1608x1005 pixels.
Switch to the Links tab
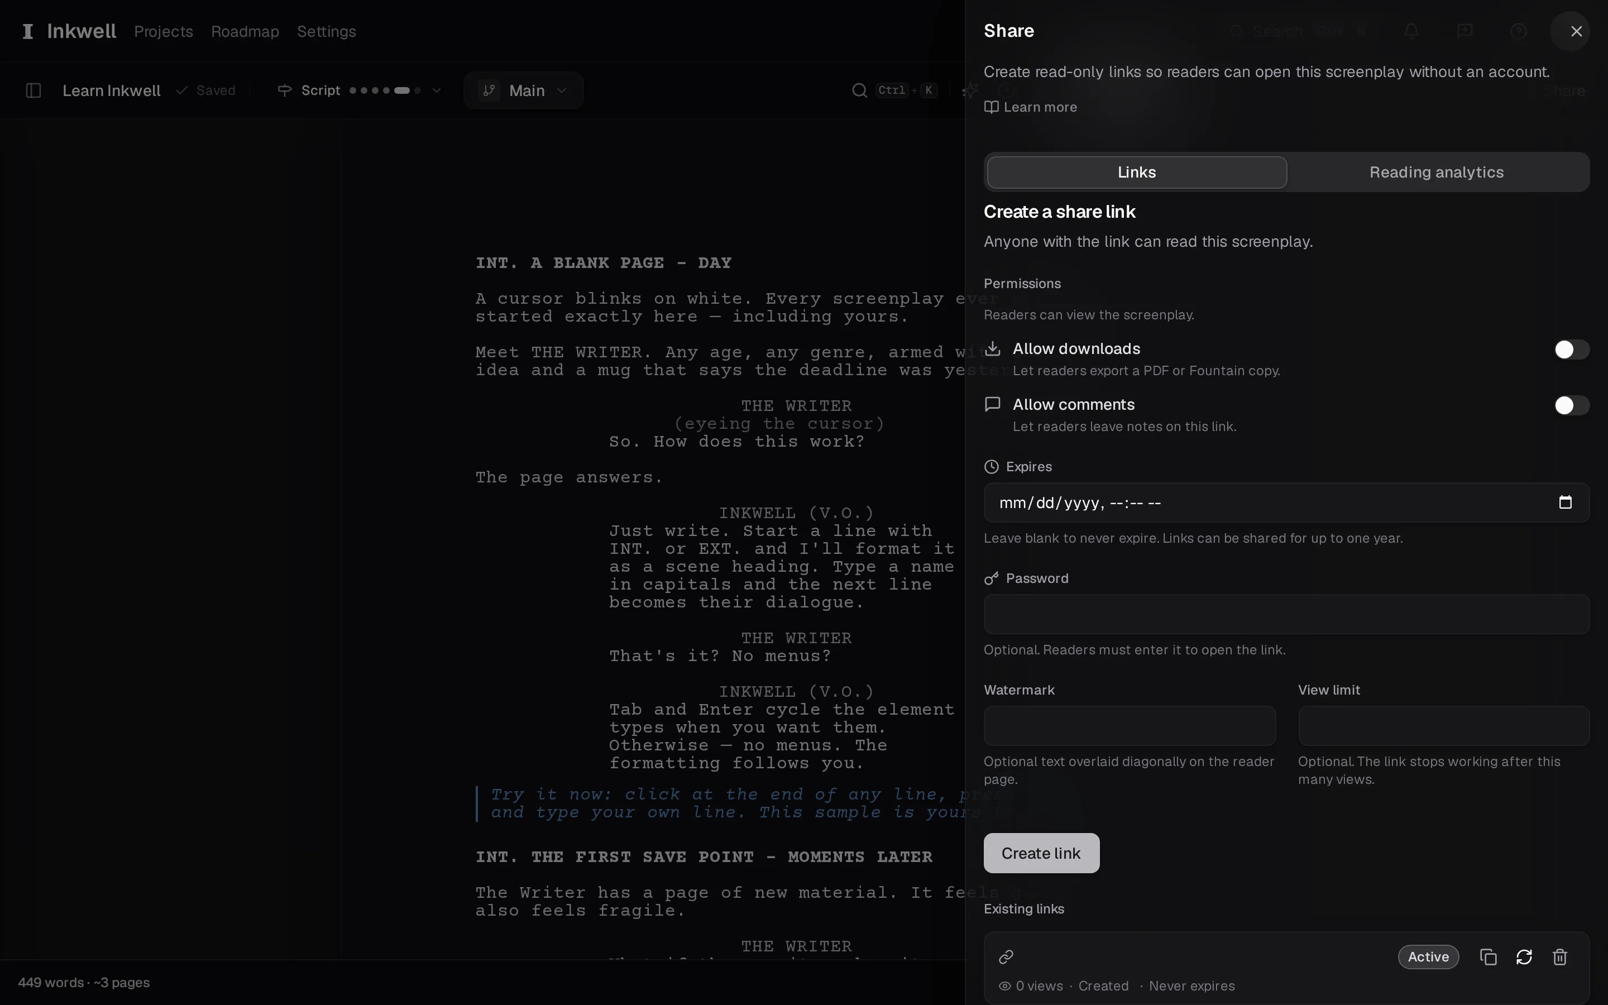coord(1137,172)
